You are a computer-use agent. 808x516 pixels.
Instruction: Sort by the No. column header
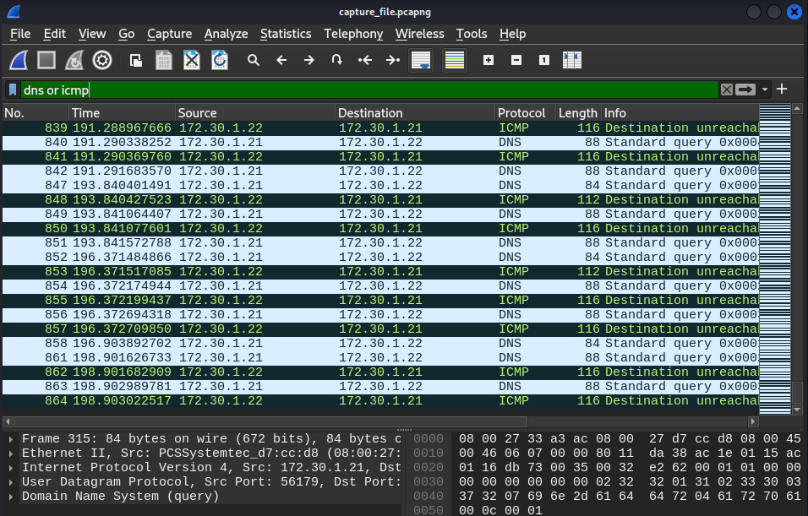point(35,113)
